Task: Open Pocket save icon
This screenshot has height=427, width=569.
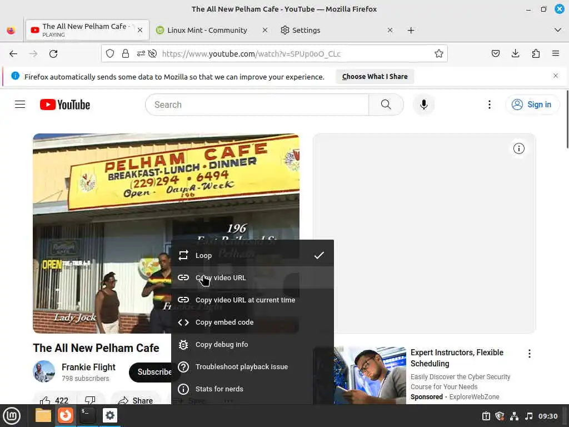Action: (x=495, y=54)
